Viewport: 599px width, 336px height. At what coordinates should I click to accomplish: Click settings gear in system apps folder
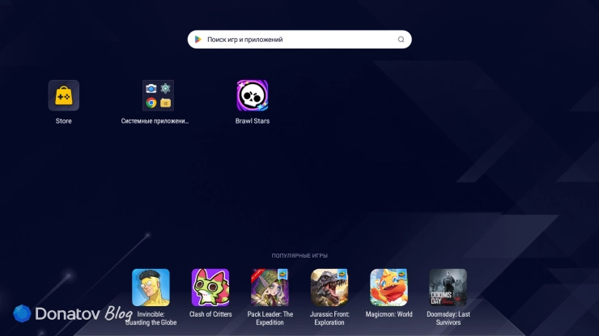(x=165, y=89)
